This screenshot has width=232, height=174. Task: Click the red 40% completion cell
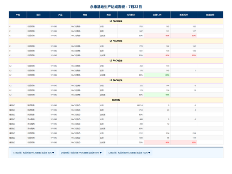click(x=157, y=142)
